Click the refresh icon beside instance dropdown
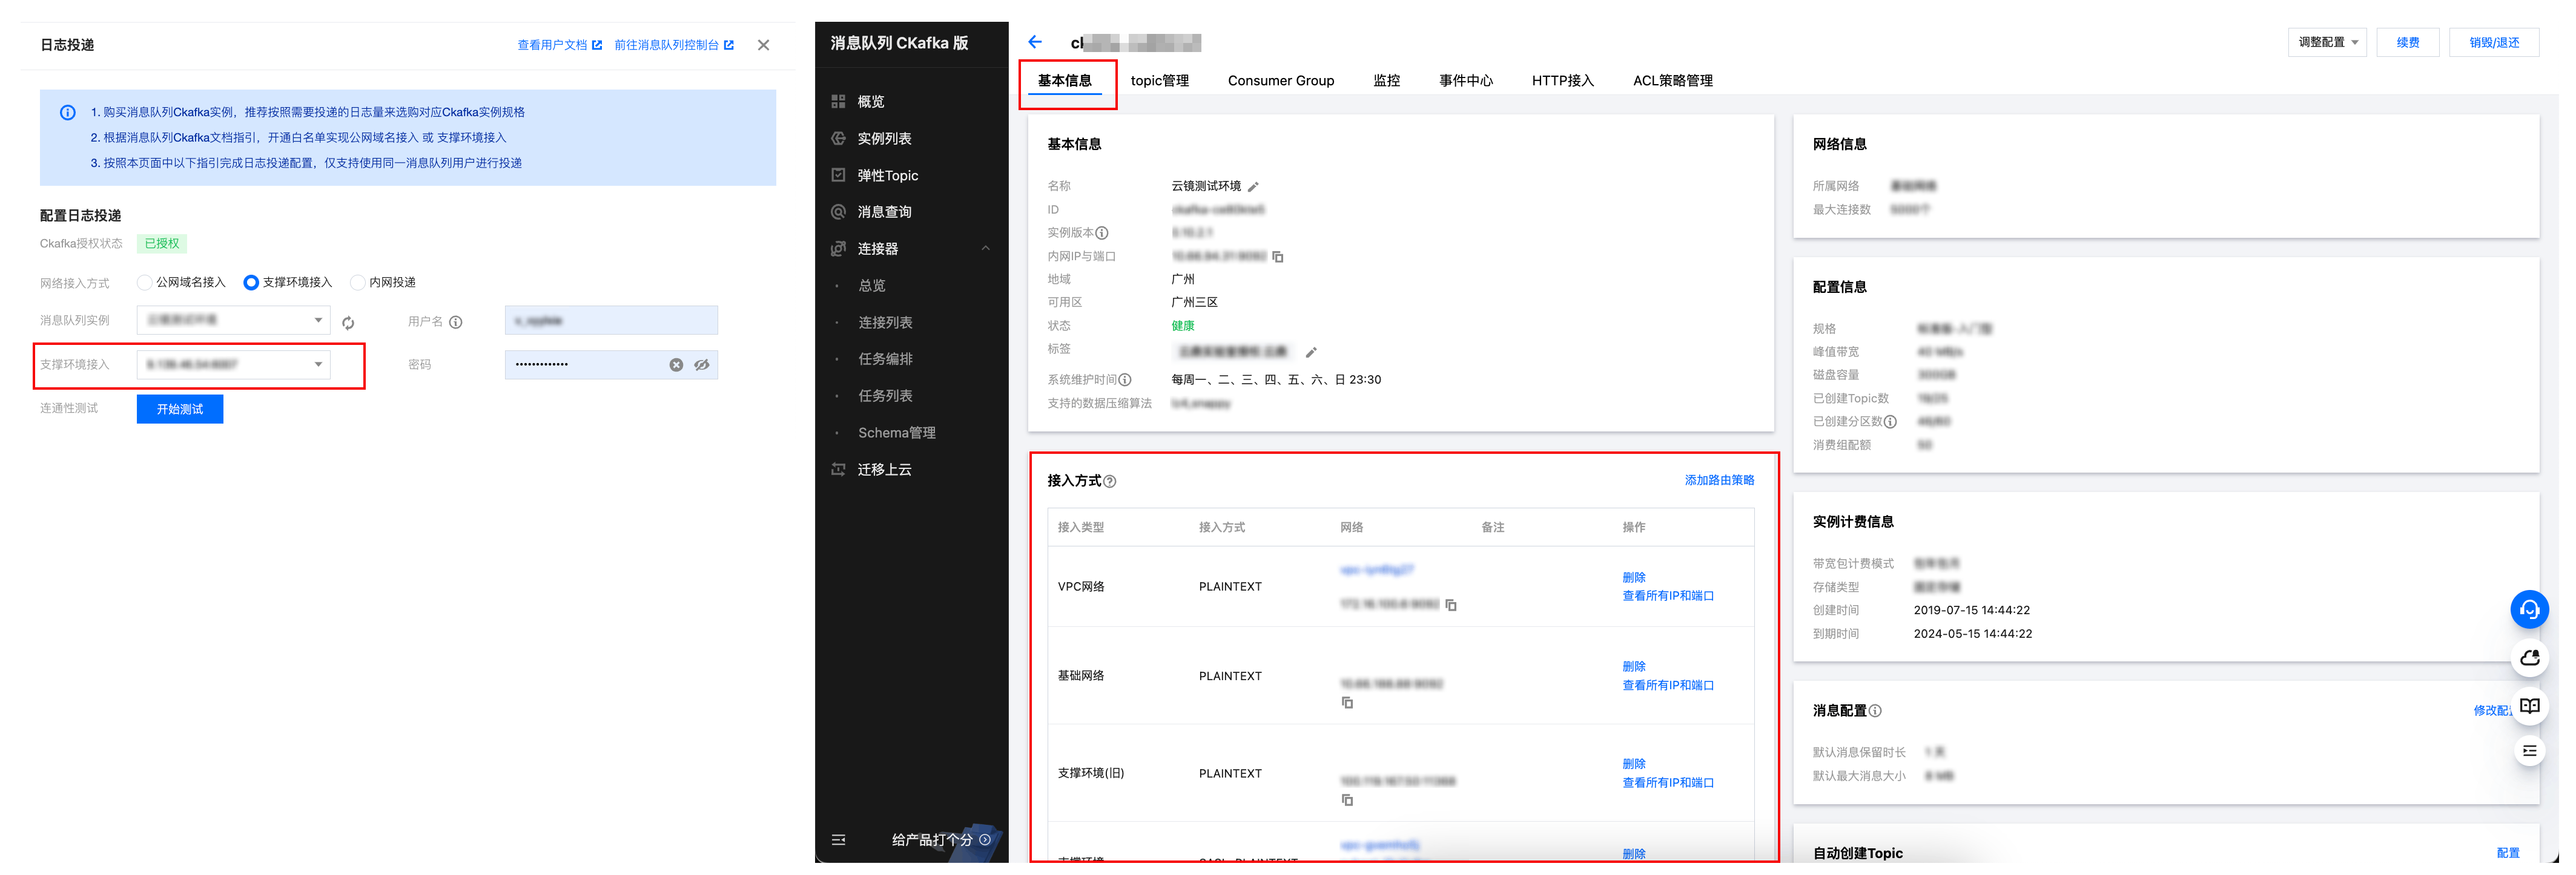 click(348, 323)
